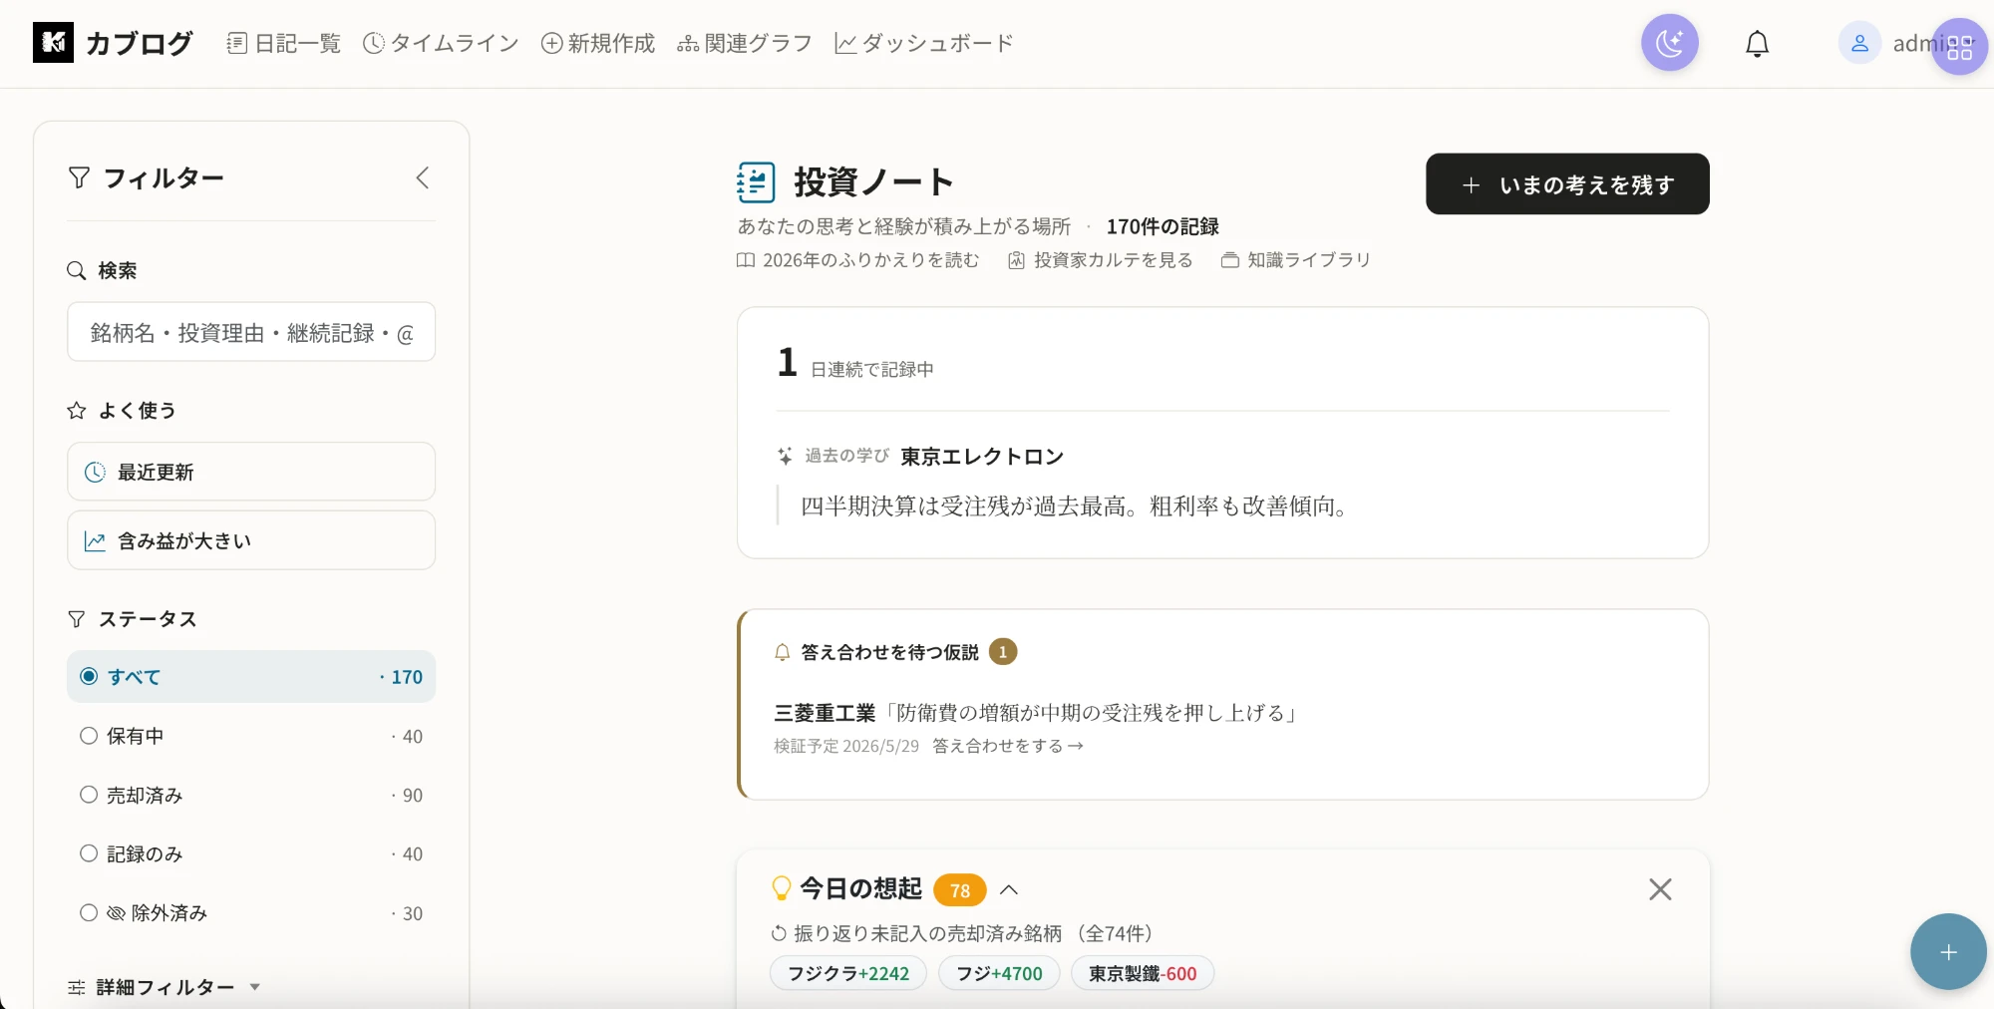The image size is (1994, 1009).
Task: Click the clock icon in 最近更新
Action: pyautogui.click(x=95, y=472)
